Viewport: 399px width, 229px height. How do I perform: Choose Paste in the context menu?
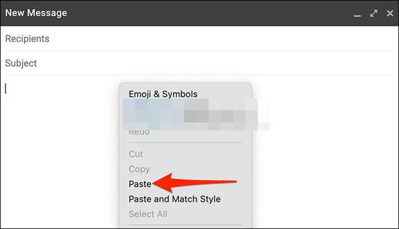coord(140,184)
